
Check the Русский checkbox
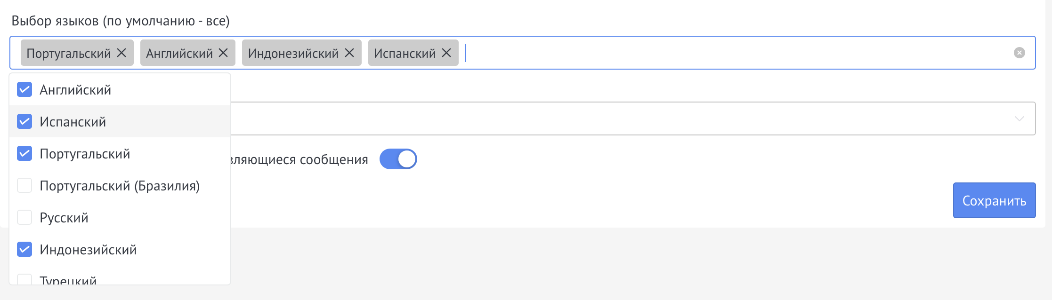[24, 217]
